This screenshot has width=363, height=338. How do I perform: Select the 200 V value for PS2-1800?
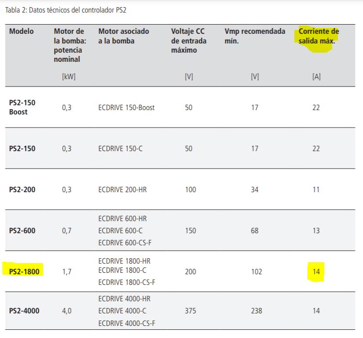[190, 271]
